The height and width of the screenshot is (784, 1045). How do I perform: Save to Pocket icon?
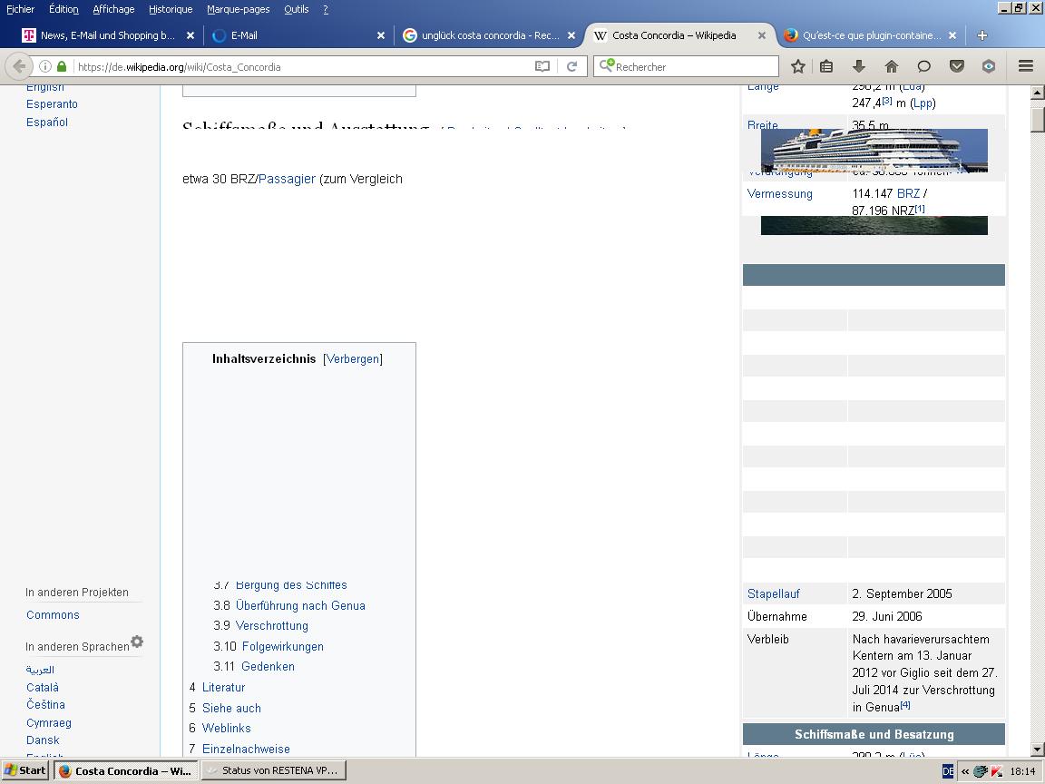(956, 66)
